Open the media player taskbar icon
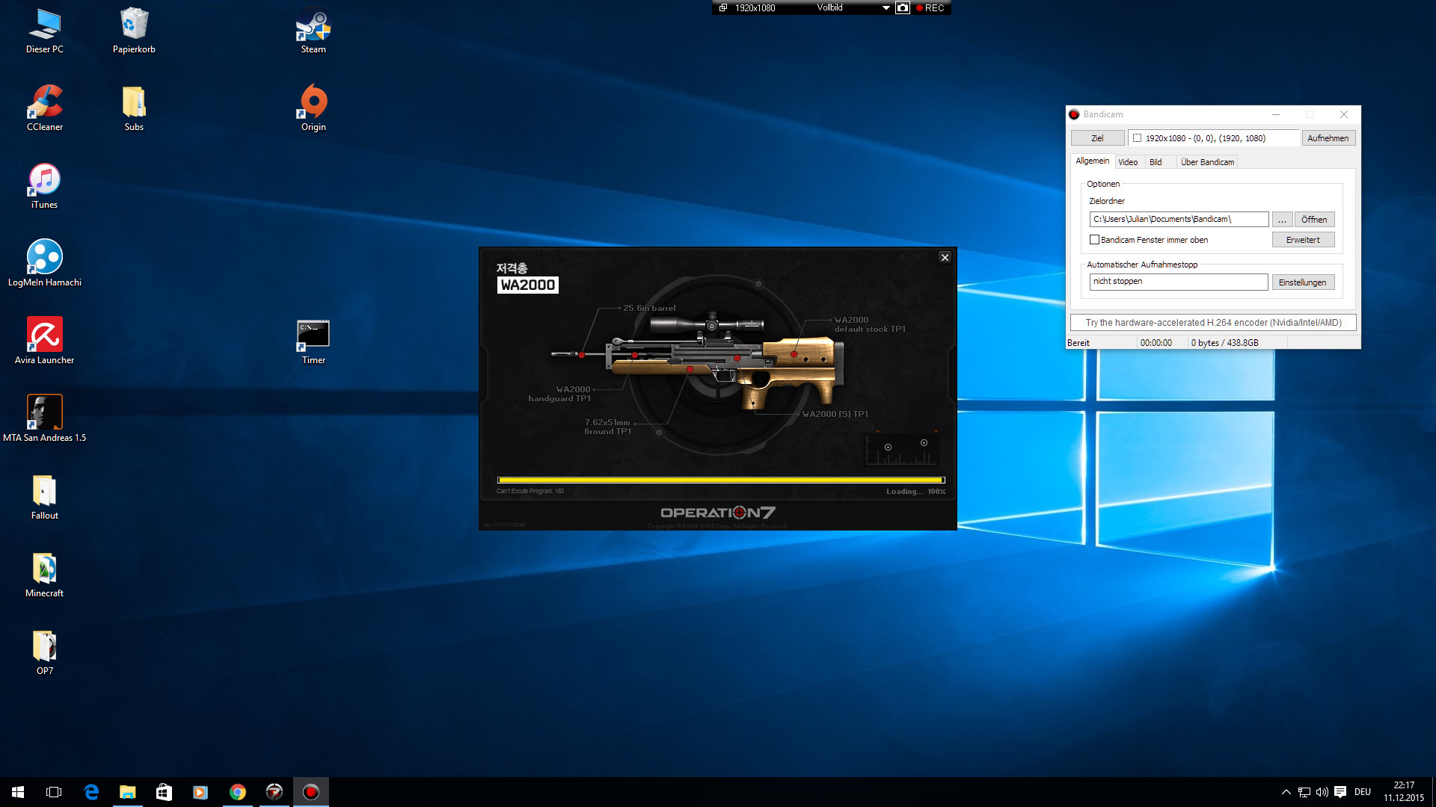 (x=200, y=792)
